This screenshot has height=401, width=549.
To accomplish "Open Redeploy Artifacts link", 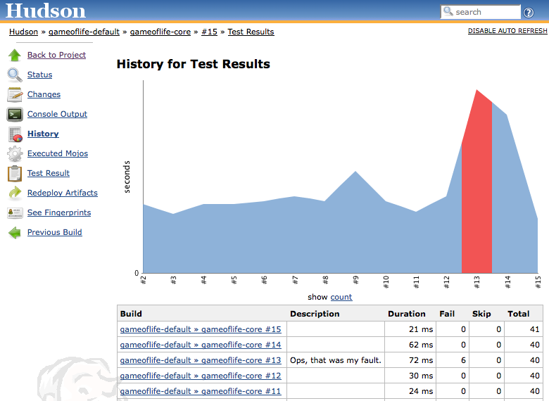I will click(x=63, y=193).
